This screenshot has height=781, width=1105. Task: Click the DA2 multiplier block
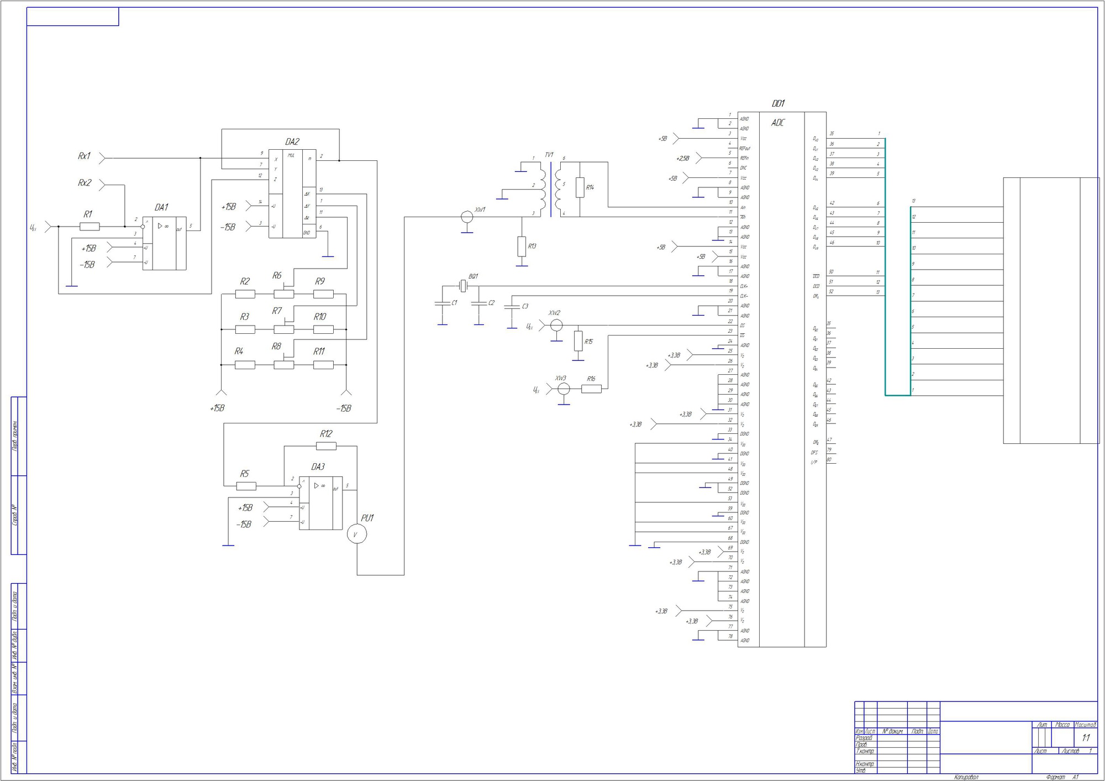pos(292,193)
